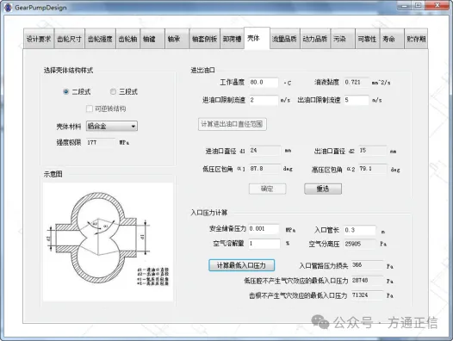This screenshot has height=341, width=453.
Task: Click the 计算最低入口压力 button
Action: click(x=241, y=265)
